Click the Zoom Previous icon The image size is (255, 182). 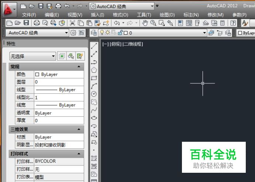pos(170,23)
